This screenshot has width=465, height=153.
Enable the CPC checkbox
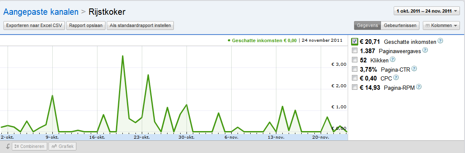pos(354,78)
